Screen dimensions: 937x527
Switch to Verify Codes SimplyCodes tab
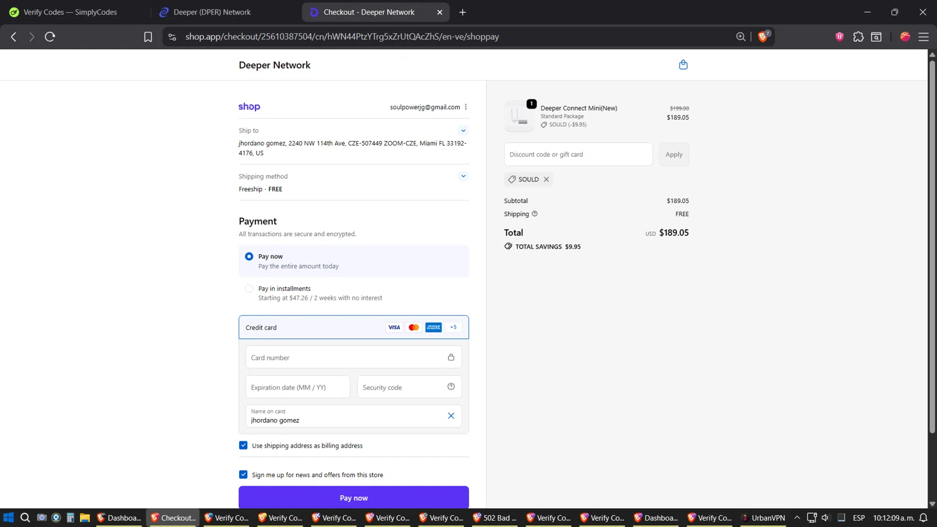[x=71, y=12]
